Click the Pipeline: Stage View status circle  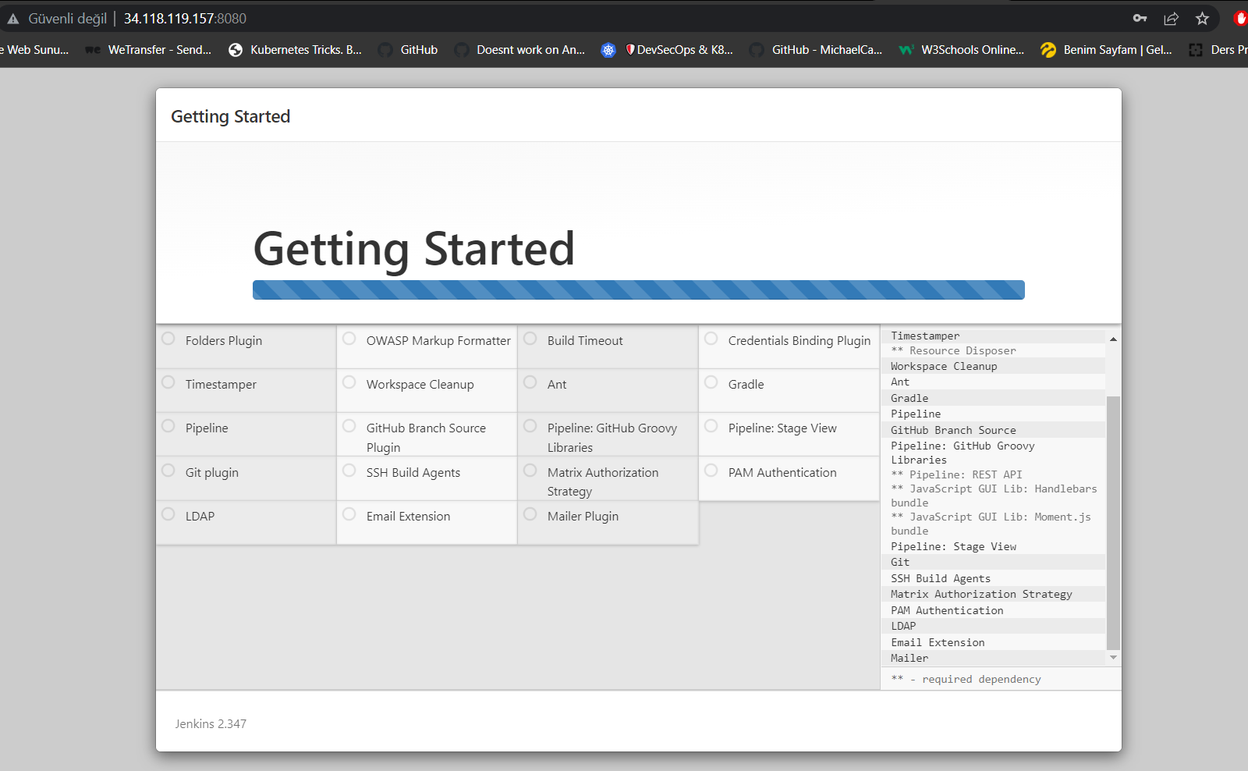pyautogui.click(x=711, y=426)
